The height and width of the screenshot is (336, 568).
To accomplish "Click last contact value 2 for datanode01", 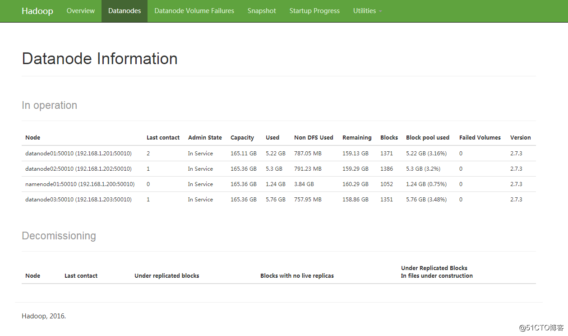I will (148, 154).
